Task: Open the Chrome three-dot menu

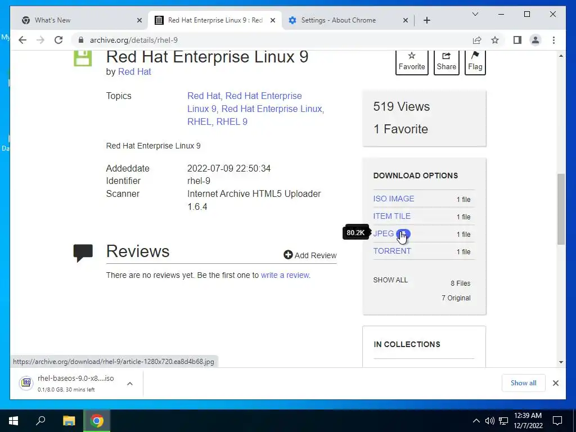Action: (553, 40)
